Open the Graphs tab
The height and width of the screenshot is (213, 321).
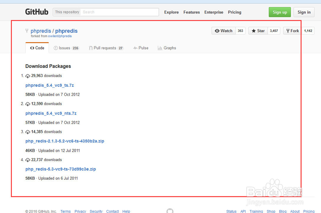click(167, 48)
